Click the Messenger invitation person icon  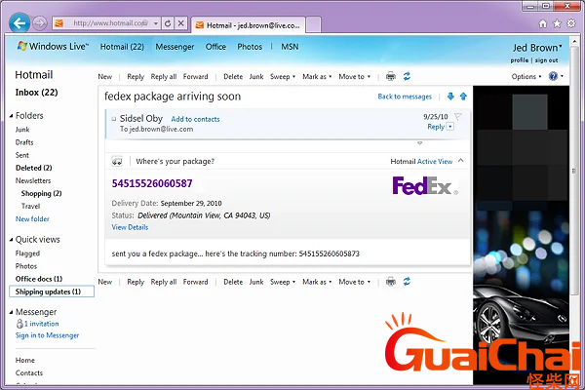coord(19,324)
